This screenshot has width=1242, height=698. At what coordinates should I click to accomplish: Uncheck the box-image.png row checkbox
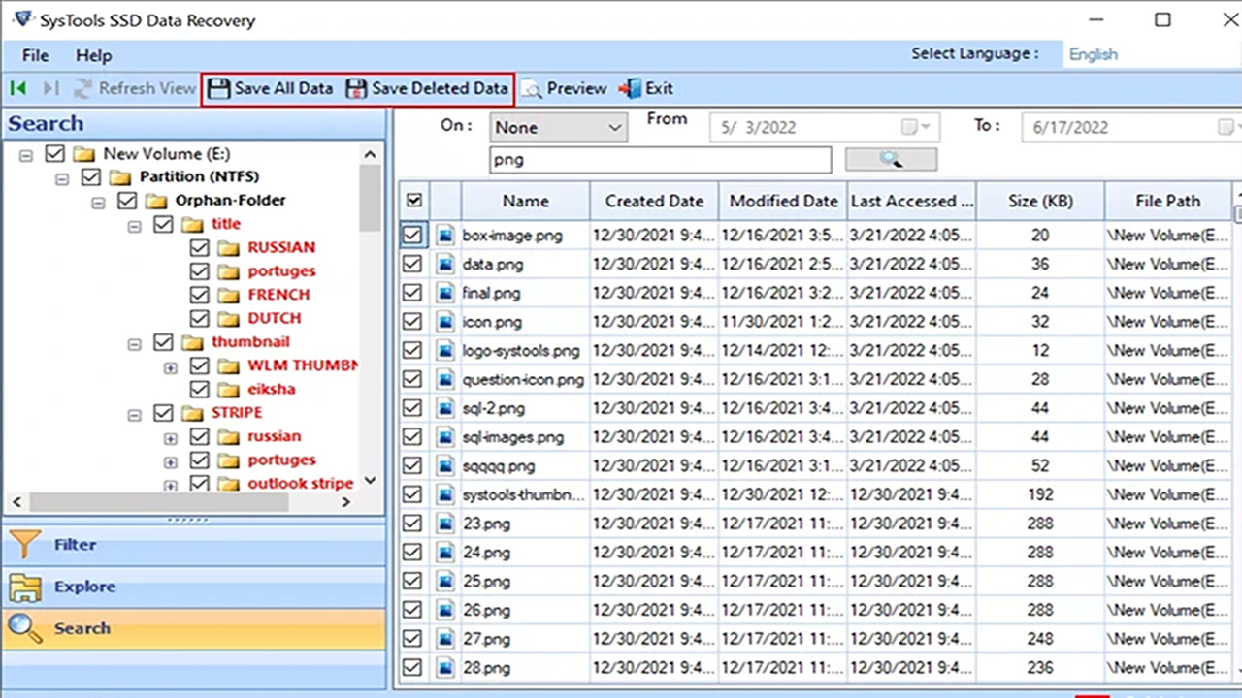point(412,235)
